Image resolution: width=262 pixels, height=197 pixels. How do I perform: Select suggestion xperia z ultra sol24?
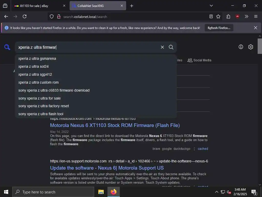pyautogui.click(x=96, y=66)
